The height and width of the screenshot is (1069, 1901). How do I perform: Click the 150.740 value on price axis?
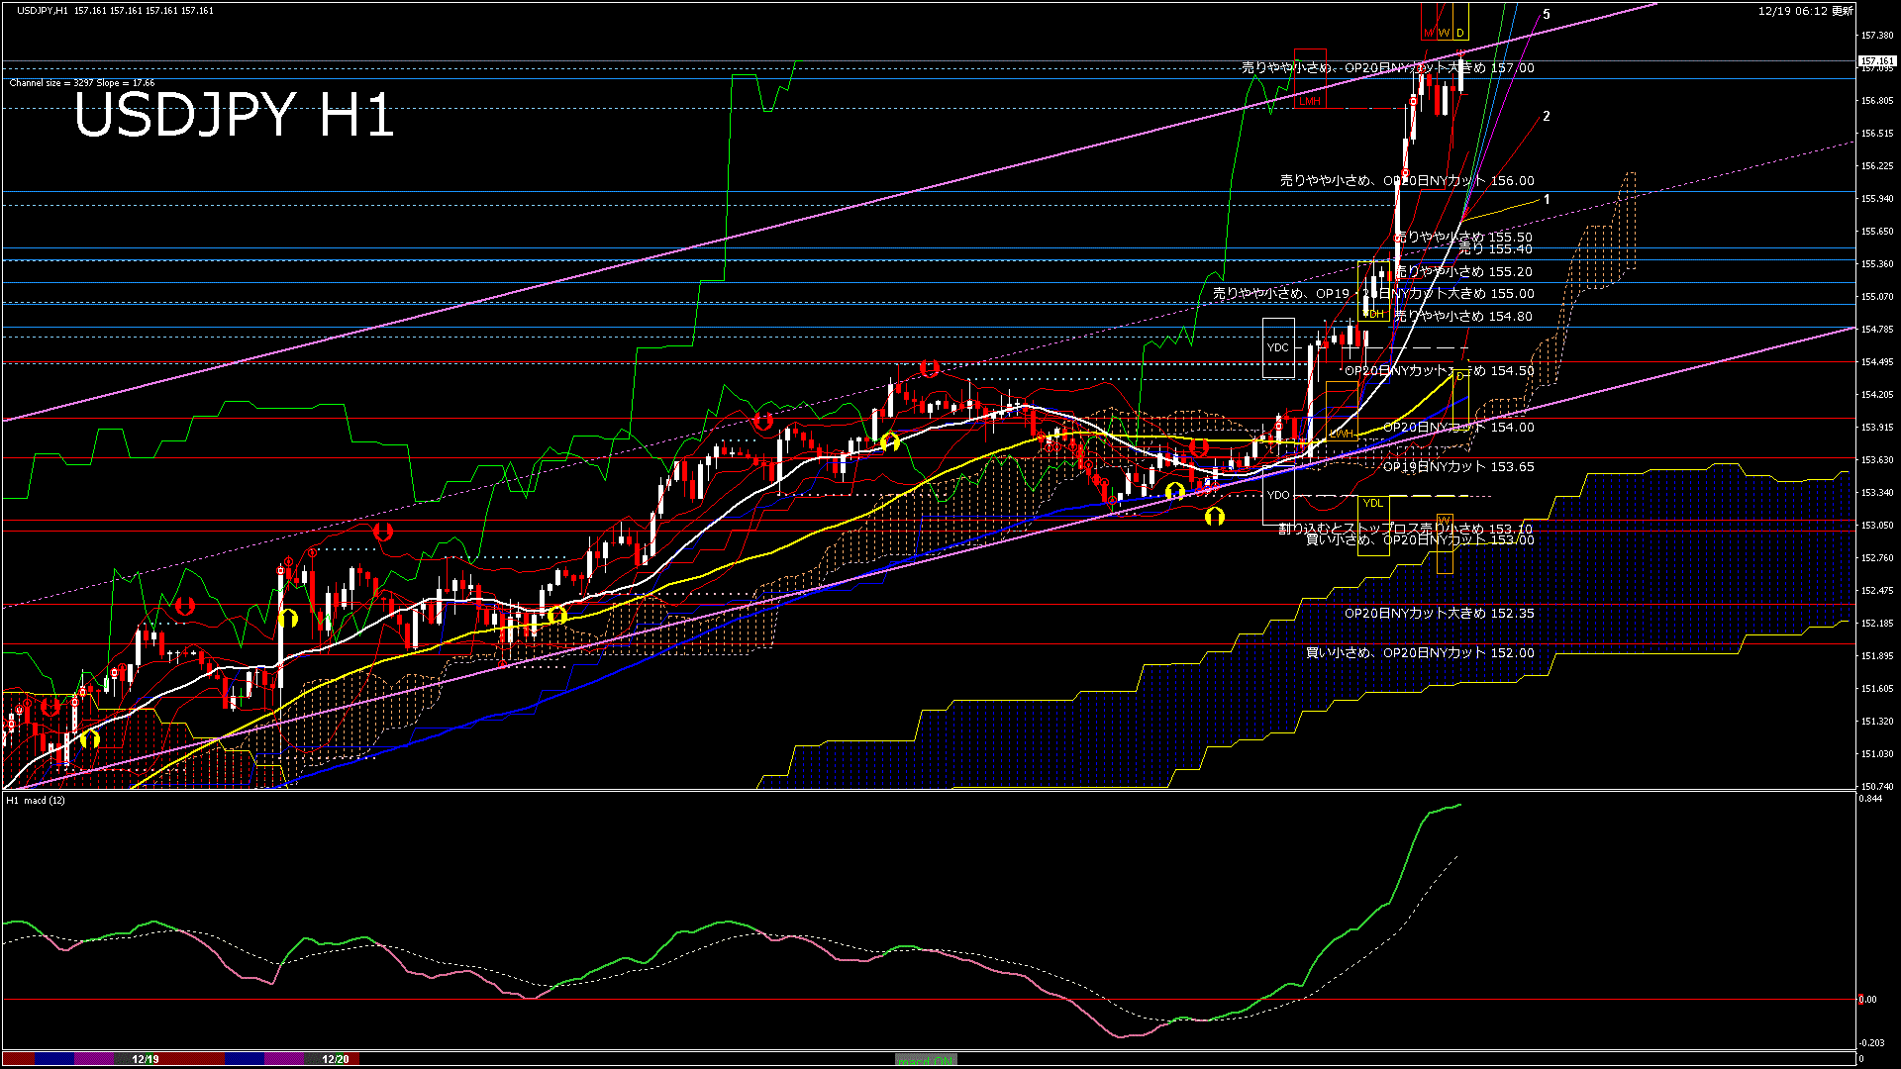[x=1876, y=787]
